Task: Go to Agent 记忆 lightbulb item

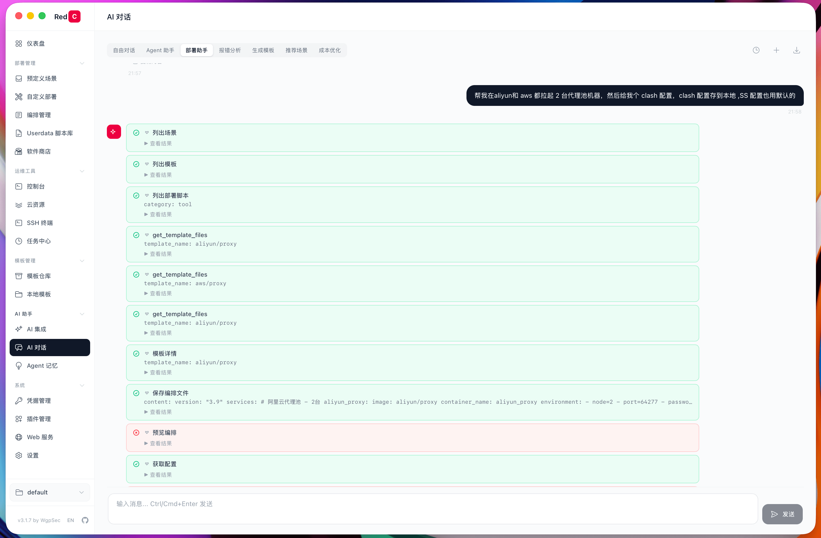Action: [42, 366]
